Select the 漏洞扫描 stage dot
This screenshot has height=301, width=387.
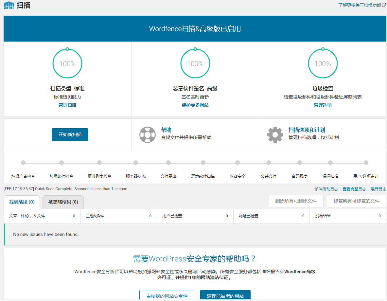[330, 163]
